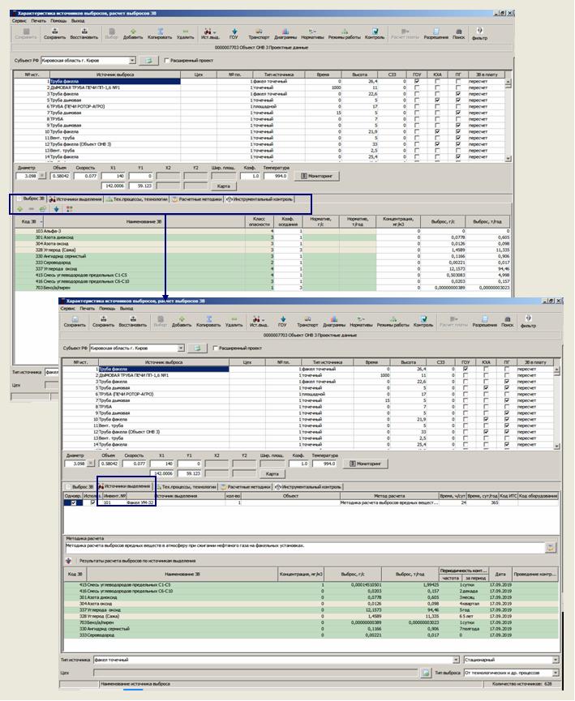Viewport: 575px width, 701px height.
Task: Click the Контроль icon in the top window toolbar
Action: pyautogui.click(x=375, y=34)
